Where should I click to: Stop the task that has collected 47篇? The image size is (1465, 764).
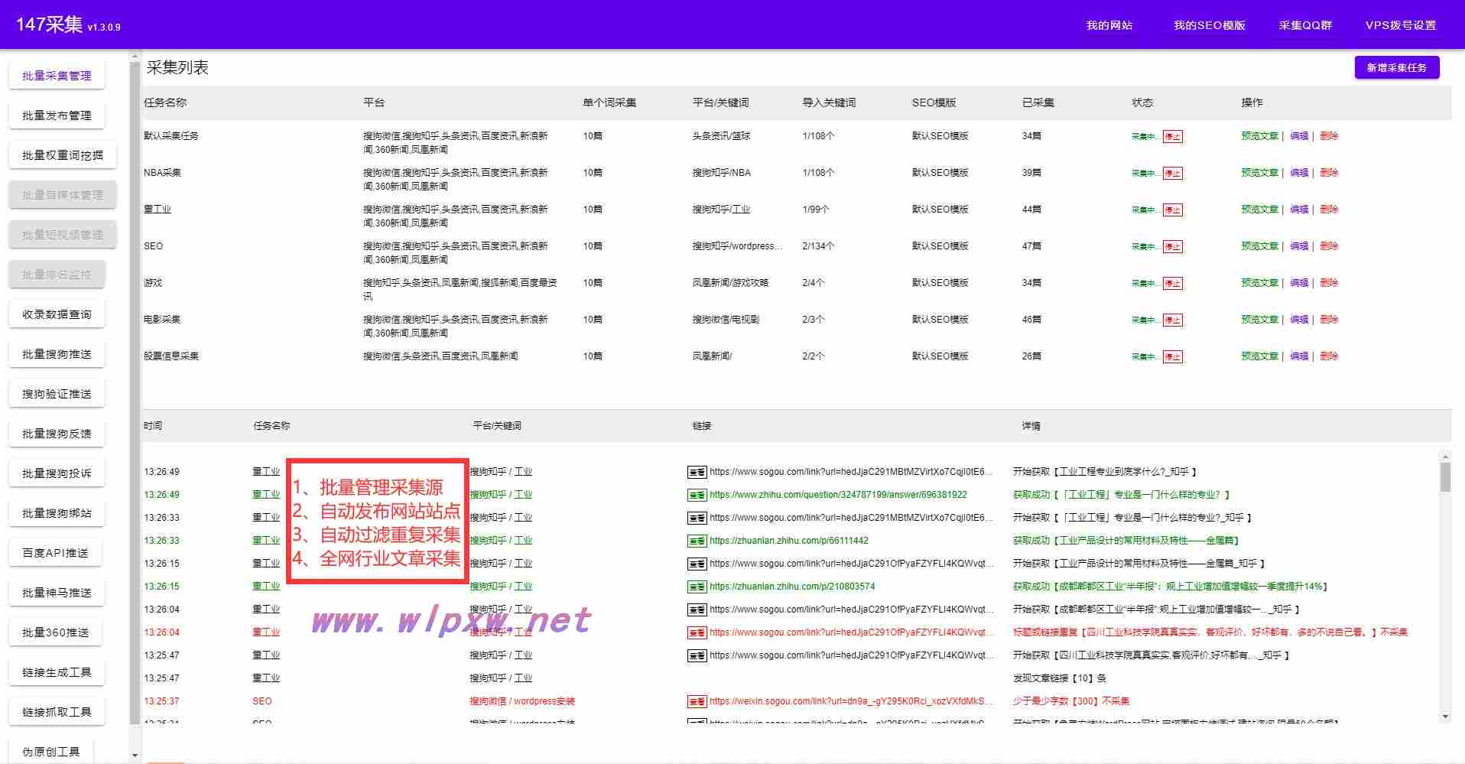(1173, 247)
